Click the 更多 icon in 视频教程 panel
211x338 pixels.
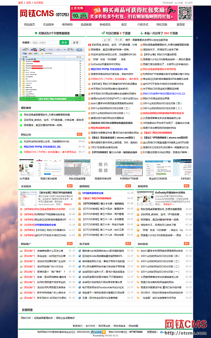(128, 186)
